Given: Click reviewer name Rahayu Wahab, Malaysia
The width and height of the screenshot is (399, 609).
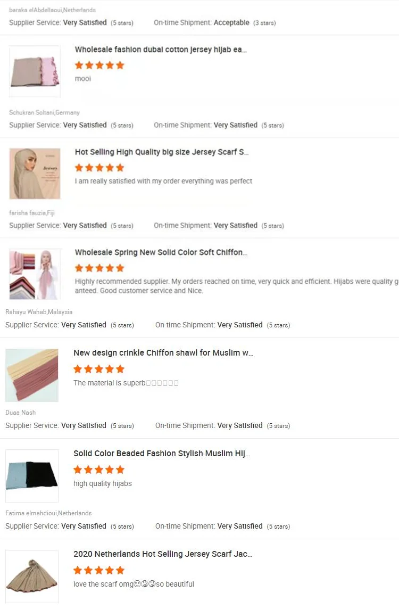Looking at the screenshot, I should click(39, 312).
